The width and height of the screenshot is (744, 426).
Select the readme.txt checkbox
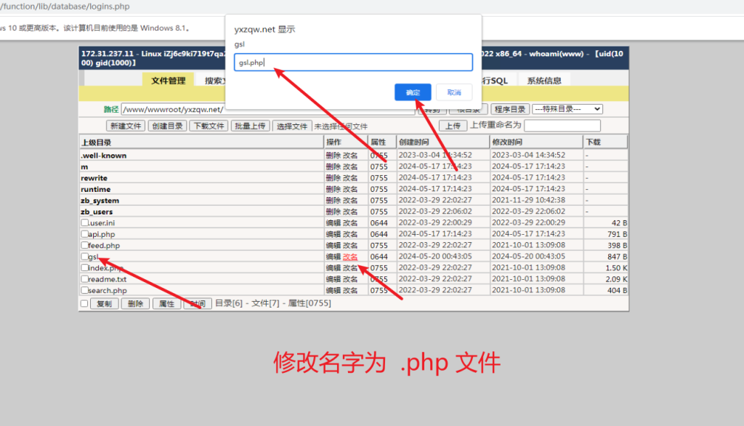point(85,279)
